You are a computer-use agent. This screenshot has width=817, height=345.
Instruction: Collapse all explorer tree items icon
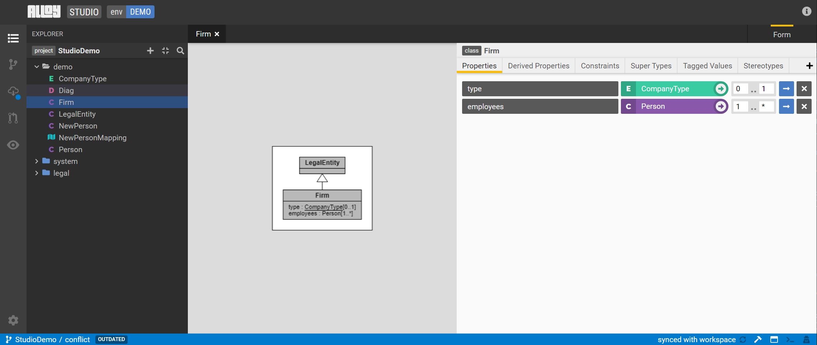pyautogui.click(x=165, y=50)
